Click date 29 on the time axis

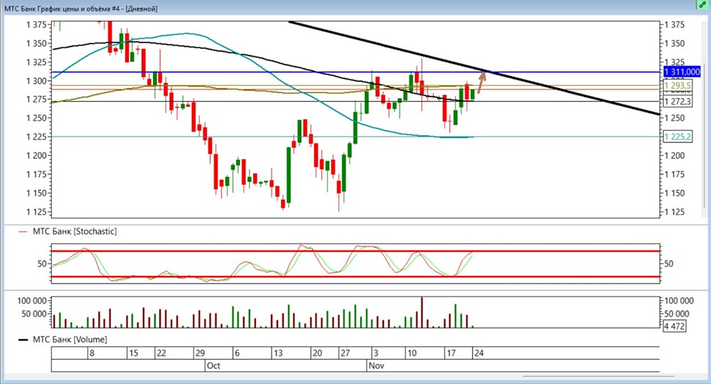click(x=200, y=353)
